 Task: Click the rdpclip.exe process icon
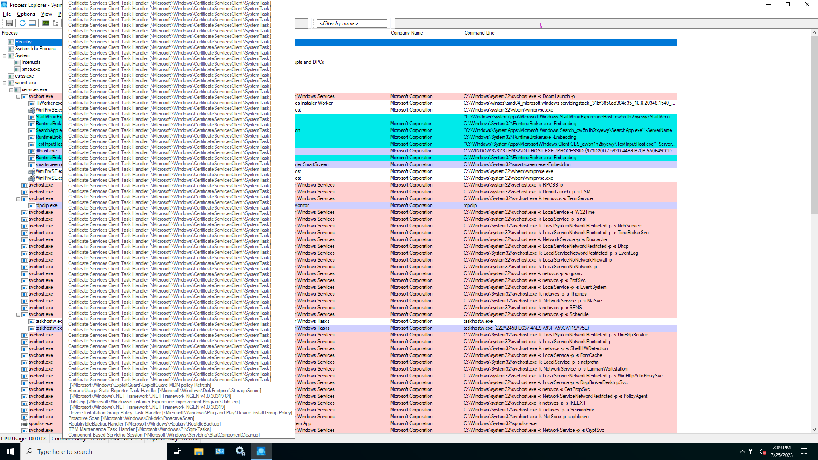coord(32,205)
